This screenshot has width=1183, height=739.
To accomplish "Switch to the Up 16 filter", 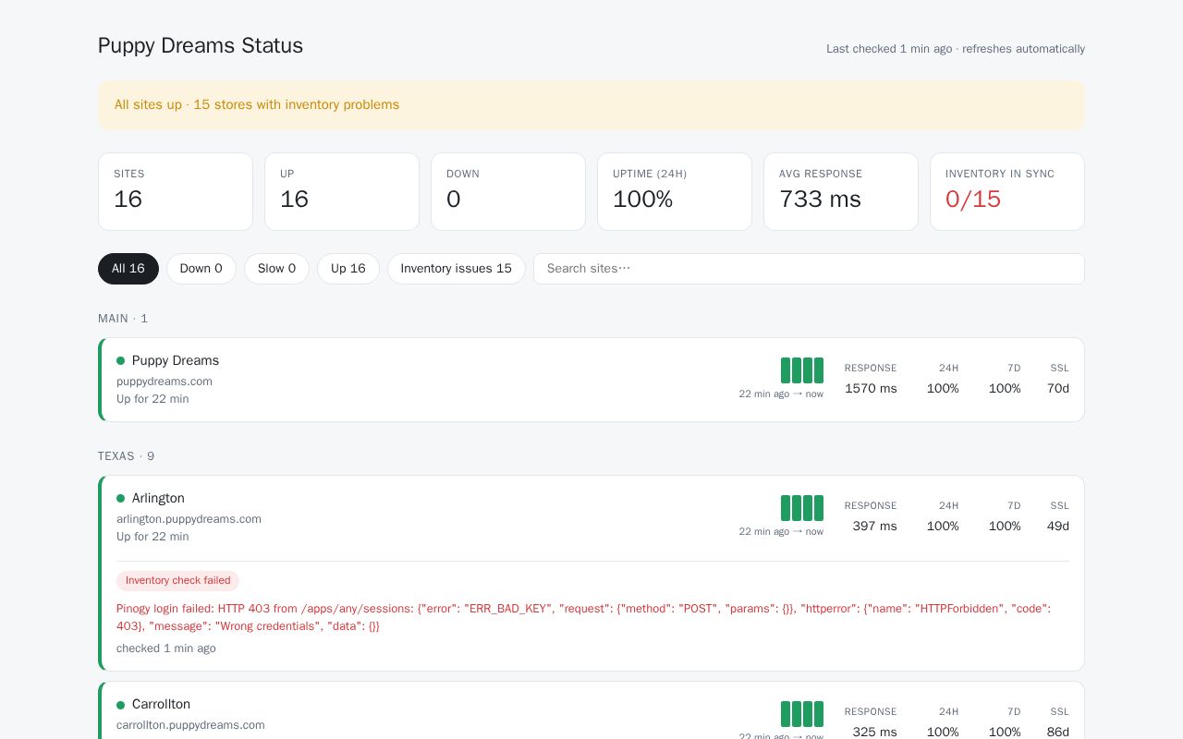I will tap(348, 269).
